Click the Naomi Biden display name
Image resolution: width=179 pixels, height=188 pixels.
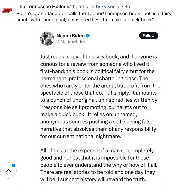coord(70,36)
